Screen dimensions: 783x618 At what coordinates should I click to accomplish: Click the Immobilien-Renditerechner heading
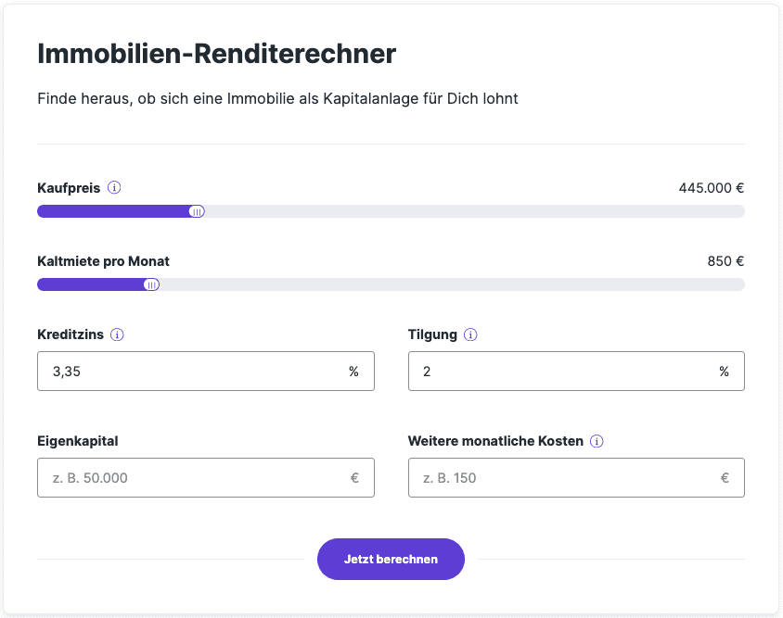pyautogui.click(x=216, y=54)
